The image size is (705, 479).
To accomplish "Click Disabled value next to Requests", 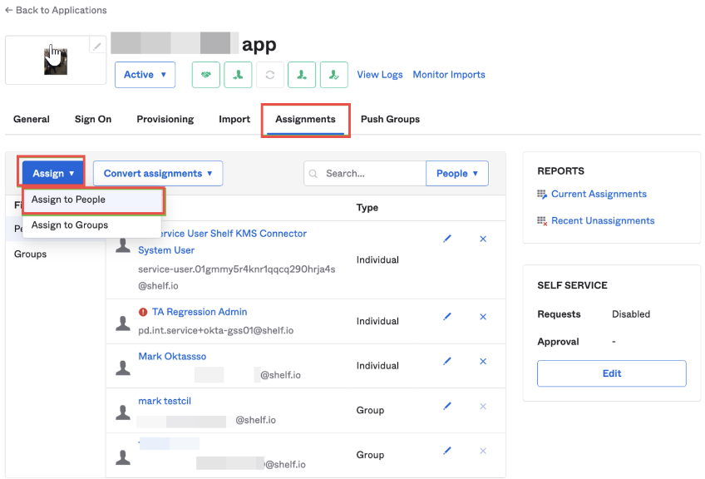I will [x=631, y=314].
